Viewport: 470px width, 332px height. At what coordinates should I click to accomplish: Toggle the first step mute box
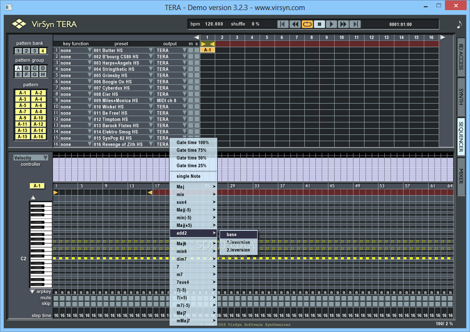pyautogui.click(x=56, y=298)
